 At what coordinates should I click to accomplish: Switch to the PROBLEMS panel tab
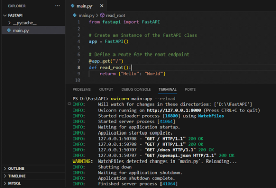coord(82,89)
